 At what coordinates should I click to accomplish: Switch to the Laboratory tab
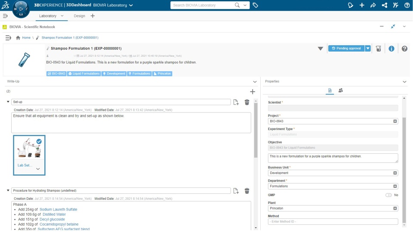click(x=48, y=16)
